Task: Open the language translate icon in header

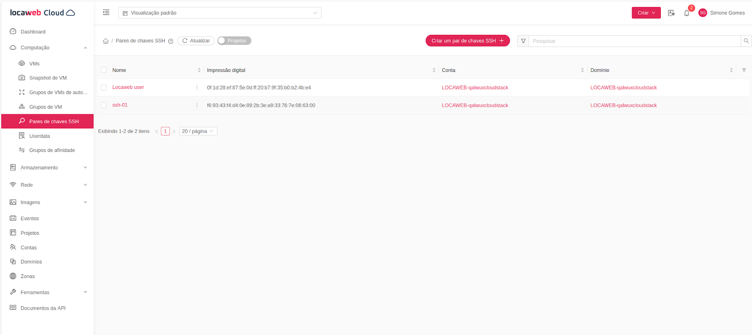Action: pos(671,13)
